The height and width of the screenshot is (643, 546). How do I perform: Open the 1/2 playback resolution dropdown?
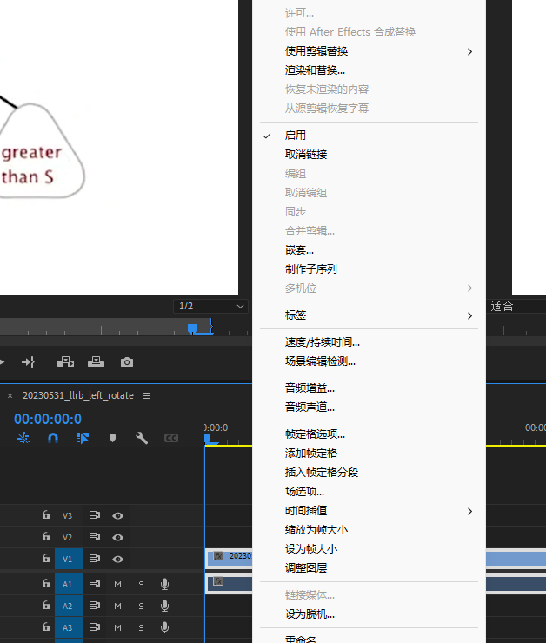tap(211, 306)
